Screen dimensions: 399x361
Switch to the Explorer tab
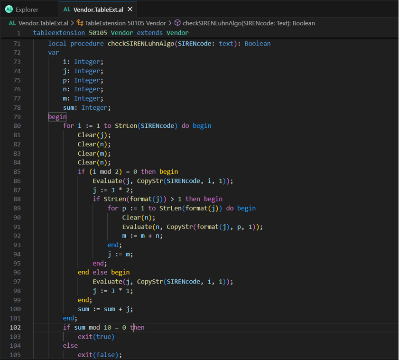pyautogui.click(x=27, y=9)
